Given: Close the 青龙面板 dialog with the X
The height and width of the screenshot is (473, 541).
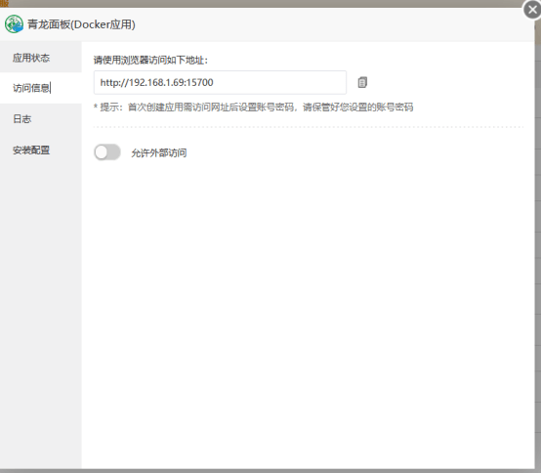Looking at the screenshot, I should tap(532, 10).
